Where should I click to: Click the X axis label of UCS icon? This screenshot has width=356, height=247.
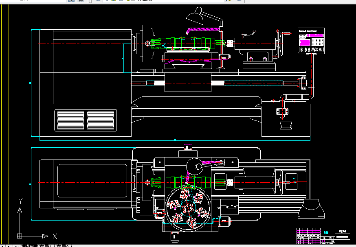[x=55, y=236]
